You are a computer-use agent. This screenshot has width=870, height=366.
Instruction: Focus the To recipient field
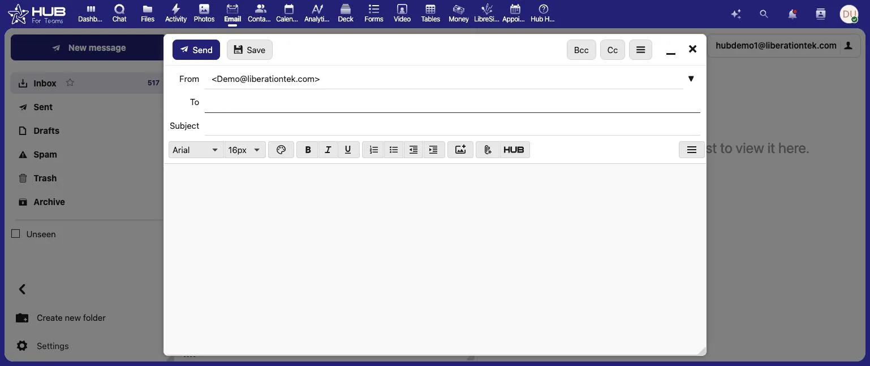(453, 102)
